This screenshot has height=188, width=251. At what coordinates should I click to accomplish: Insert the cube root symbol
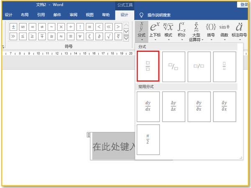pyautogui.click(x=118, y=36)
